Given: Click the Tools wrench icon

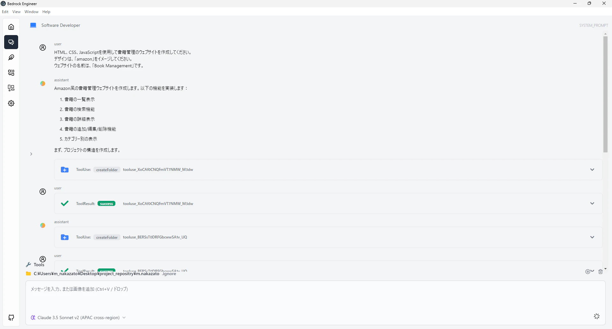Looking at the screenshot, I should click(28, 265).
